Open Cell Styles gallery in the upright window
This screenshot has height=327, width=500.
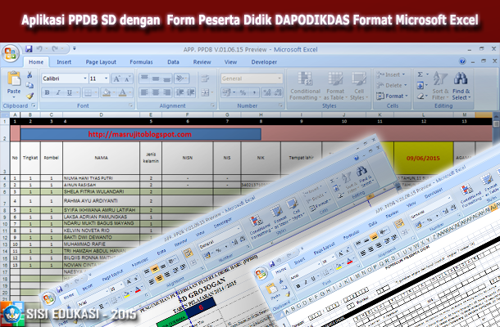coord(359,86)
